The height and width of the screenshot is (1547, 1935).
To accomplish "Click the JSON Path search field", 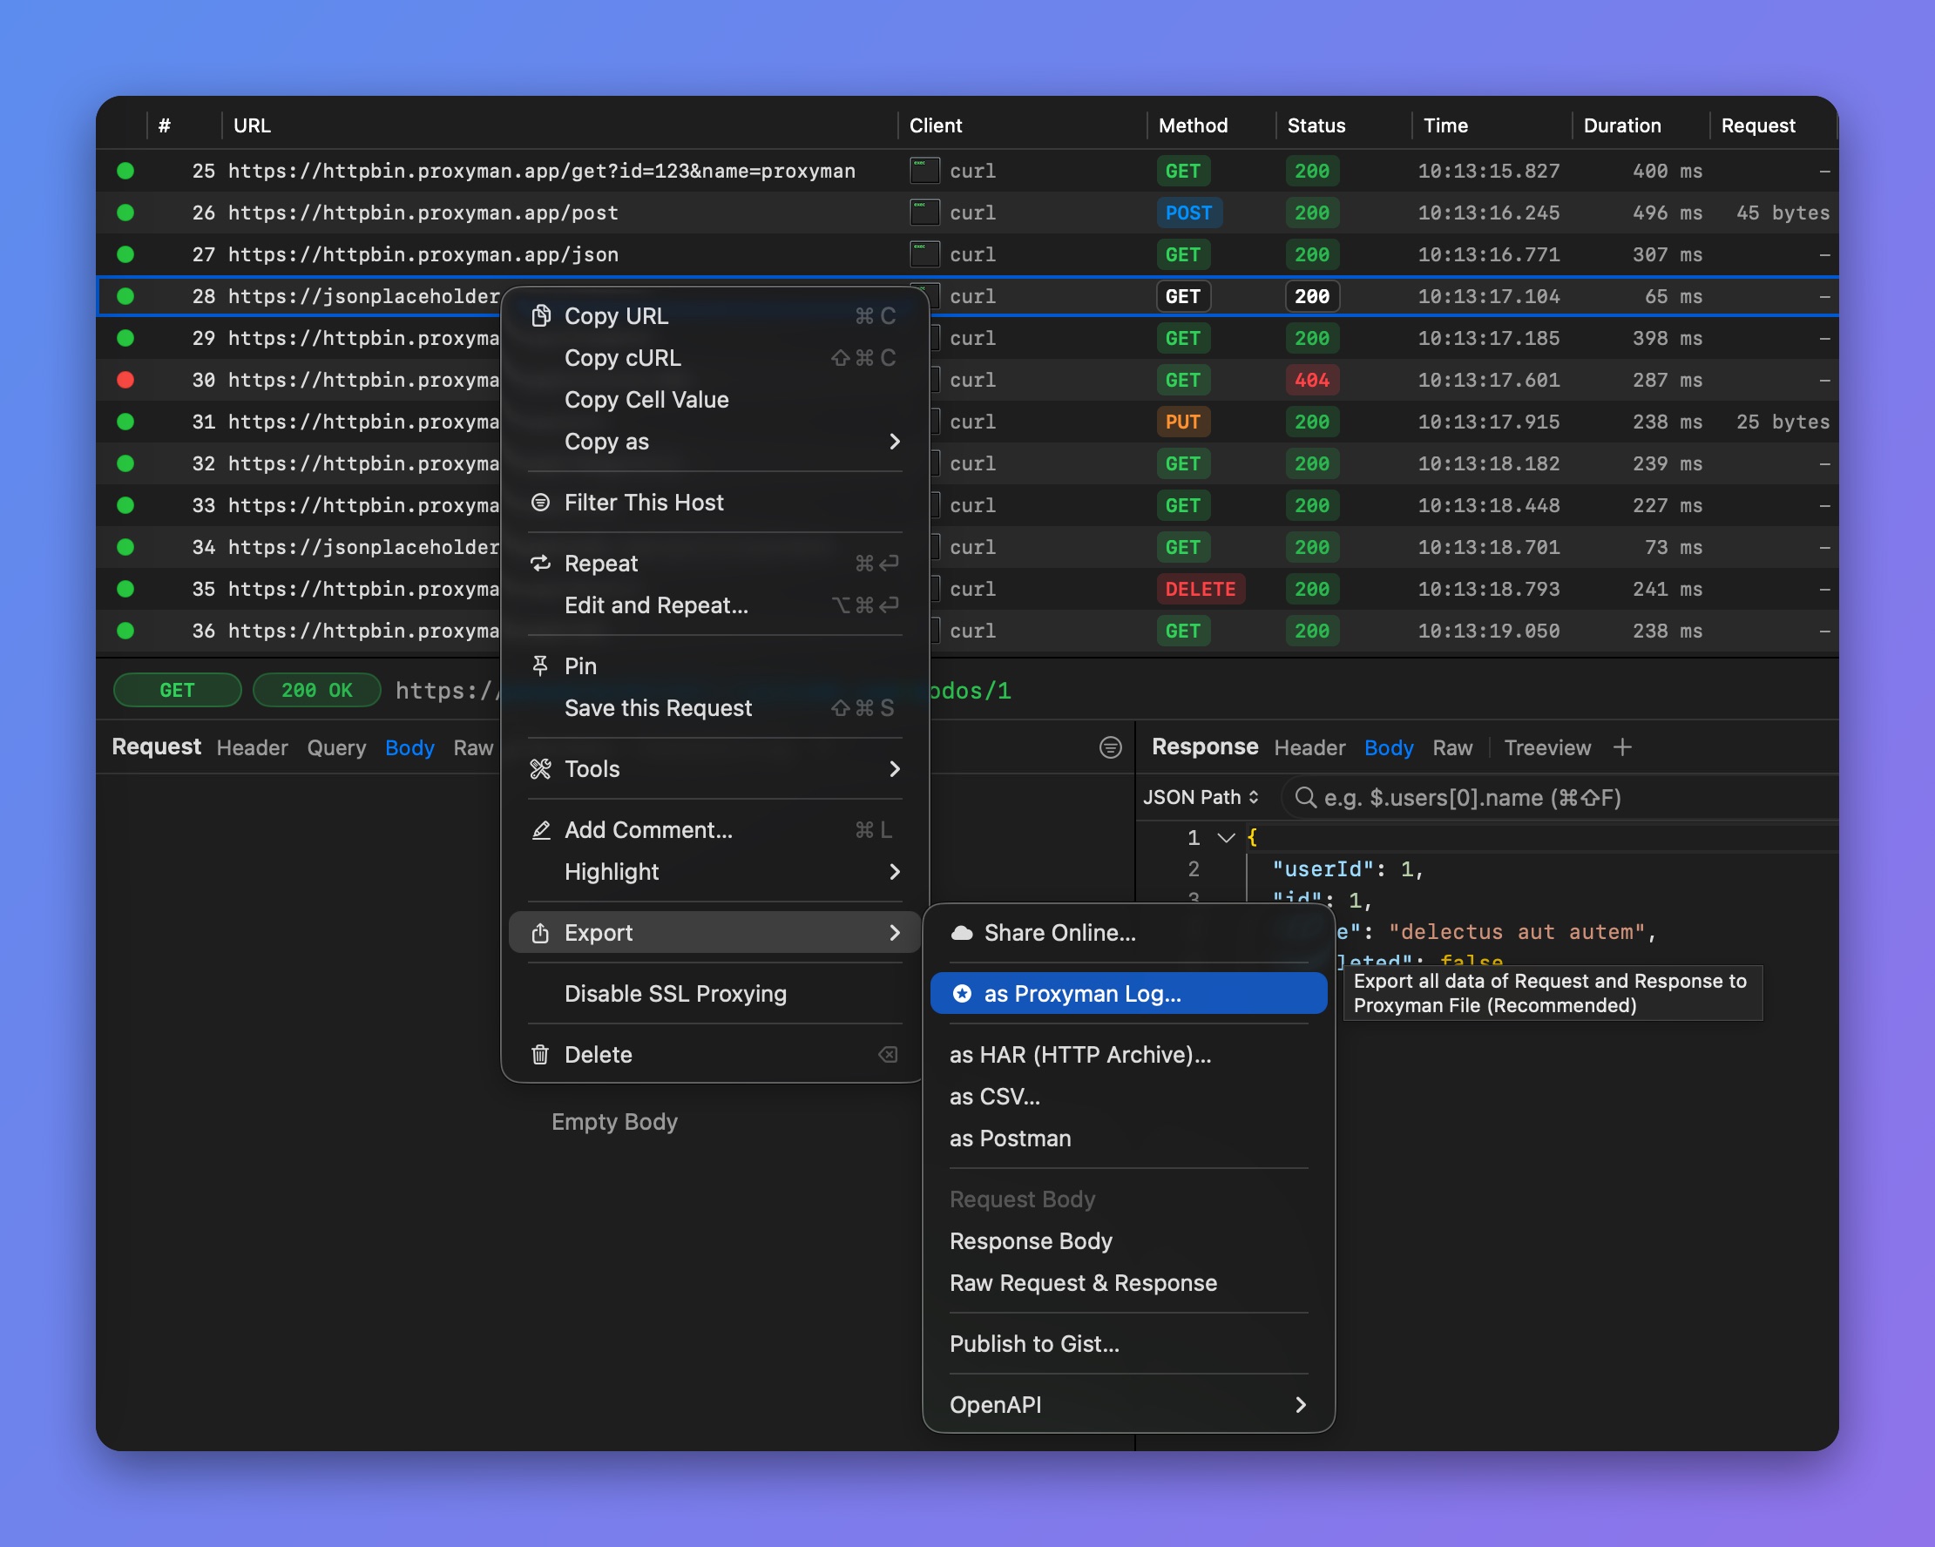I will (x=1561, y=798).
